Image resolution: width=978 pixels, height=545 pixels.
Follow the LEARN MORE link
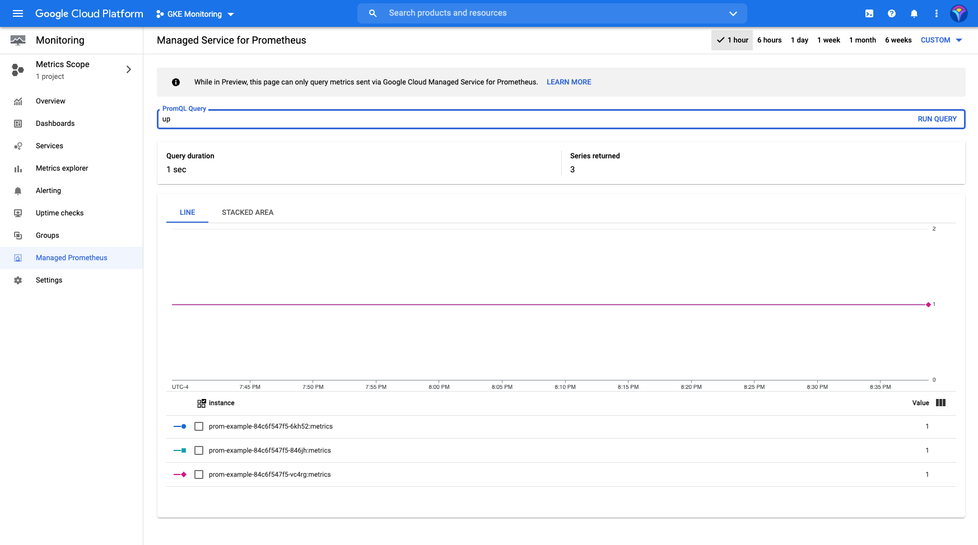click(x=569, y=82)
